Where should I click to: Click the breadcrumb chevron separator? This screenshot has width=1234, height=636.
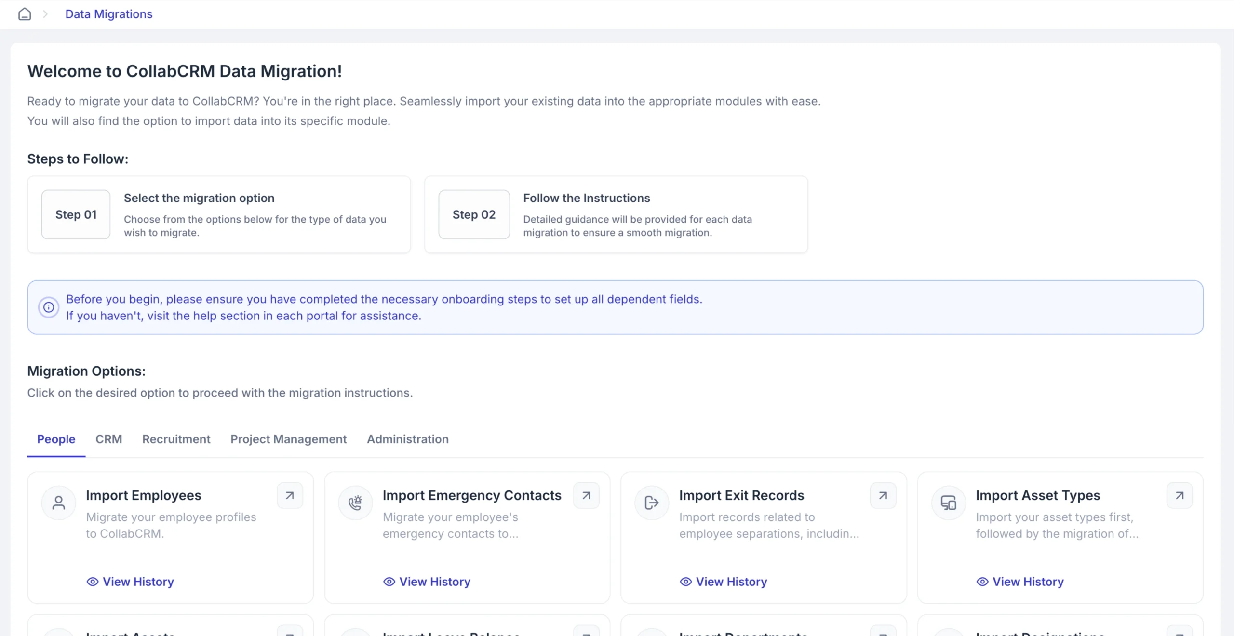point(45,14)
